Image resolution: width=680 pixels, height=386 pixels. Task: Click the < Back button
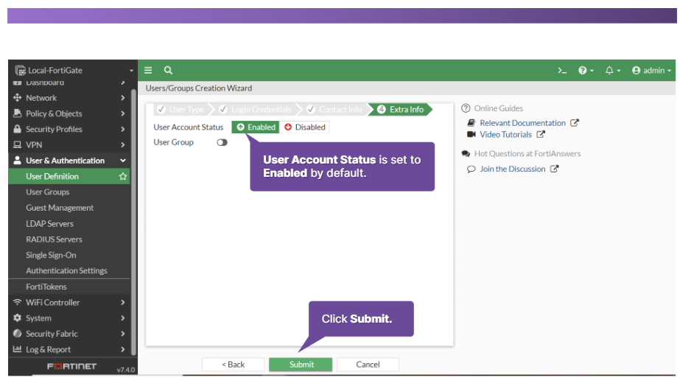pos(234,365)
